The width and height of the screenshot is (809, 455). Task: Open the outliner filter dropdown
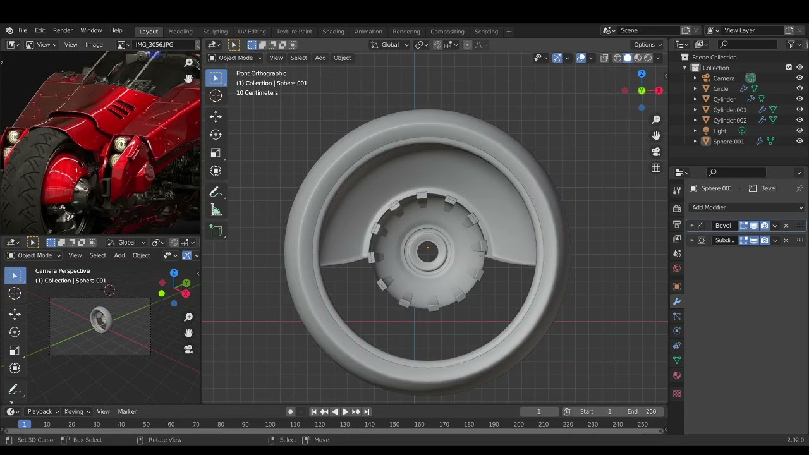pos(793,44)
